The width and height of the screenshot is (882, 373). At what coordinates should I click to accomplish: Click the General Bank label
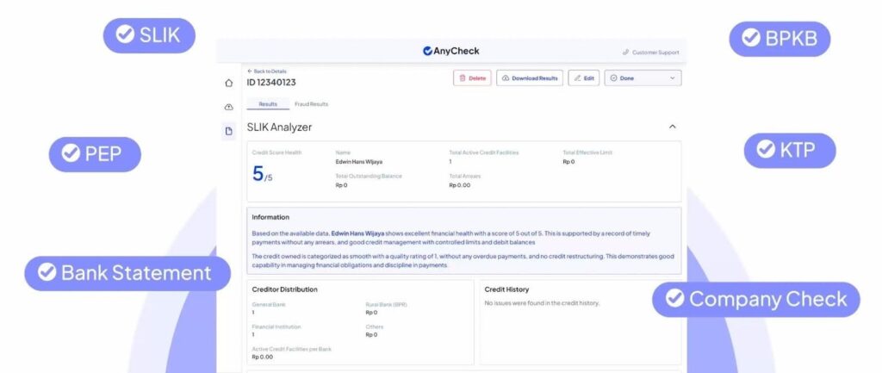click(x=269, y=304)
